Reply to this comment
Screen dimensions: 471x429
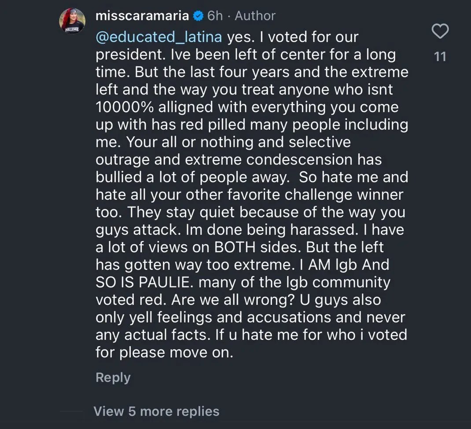tap(113, 378)
